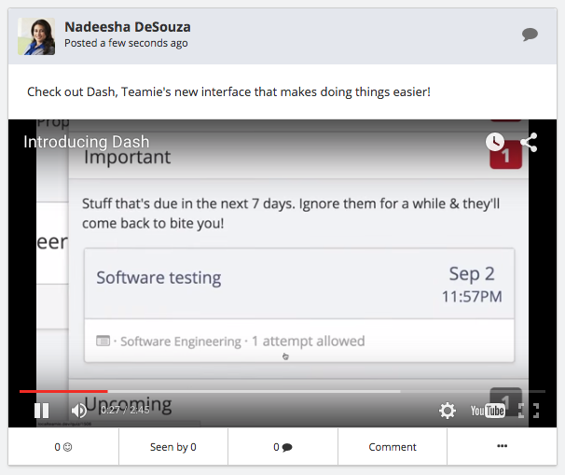Click the video Share icon
565x475 pixels.
click(x=529, y=142)
